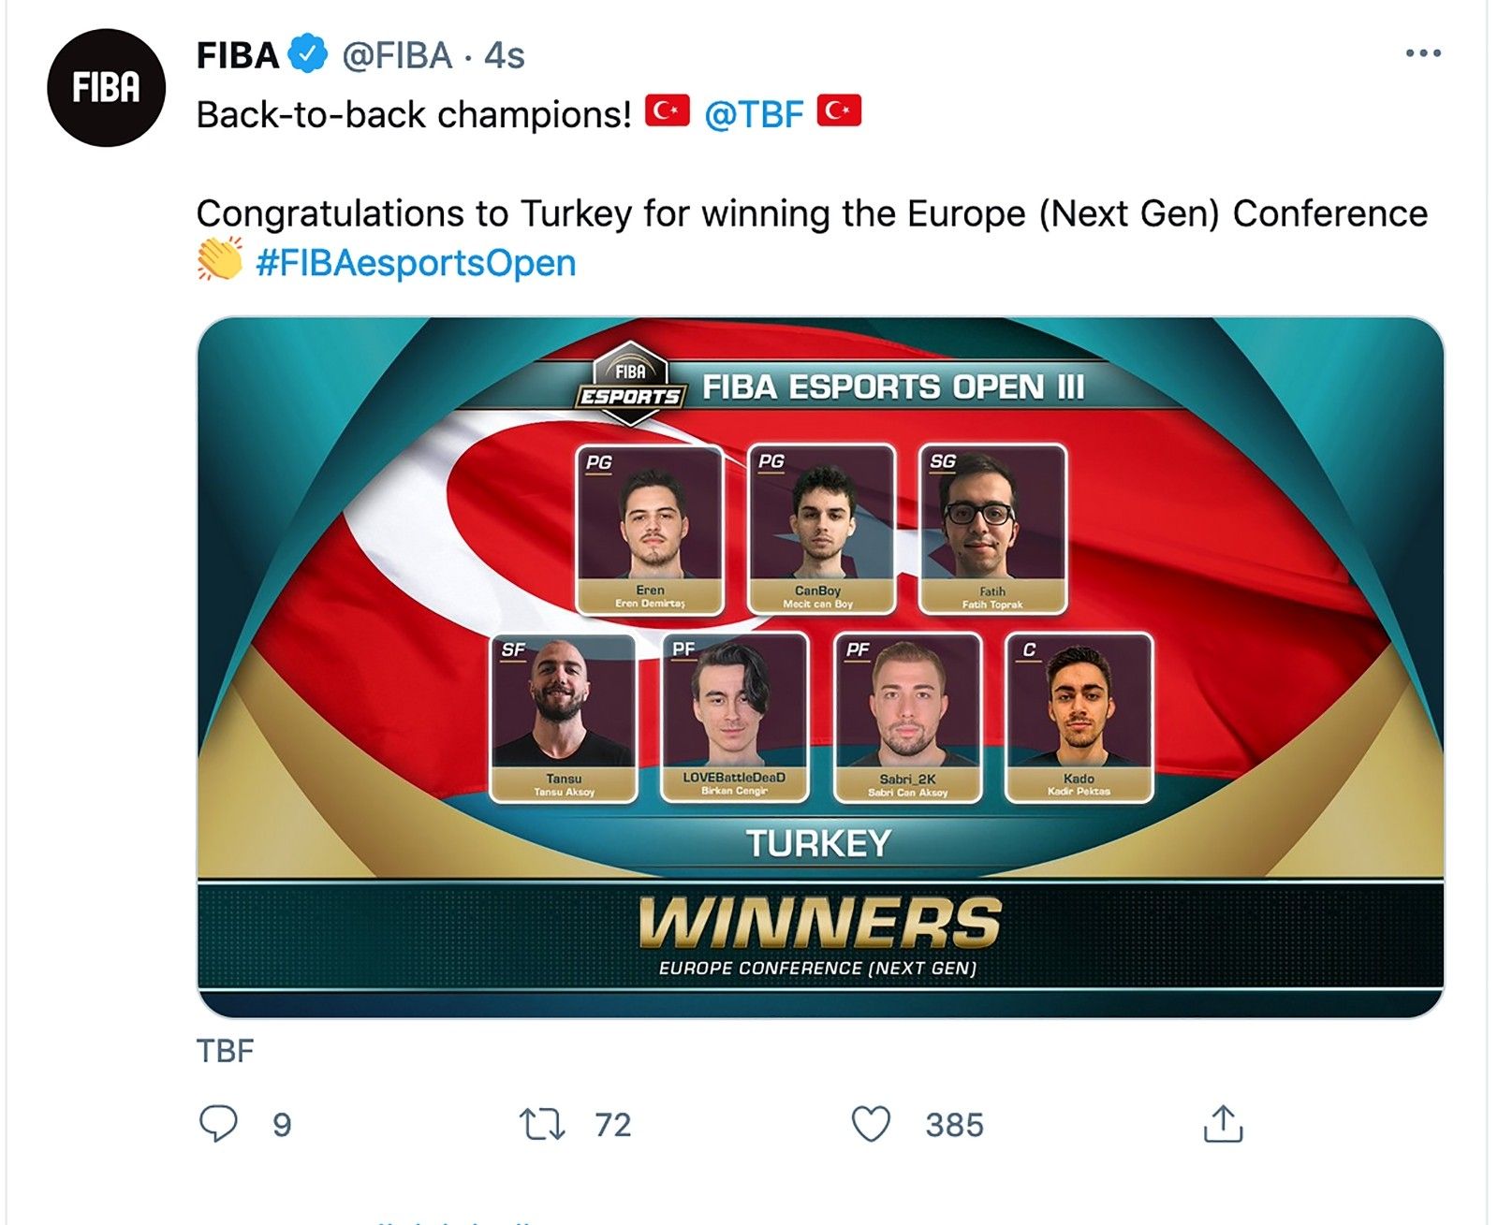Click the clapping hands emoji
This screenshot has width=1498, height=1225.
220,260
